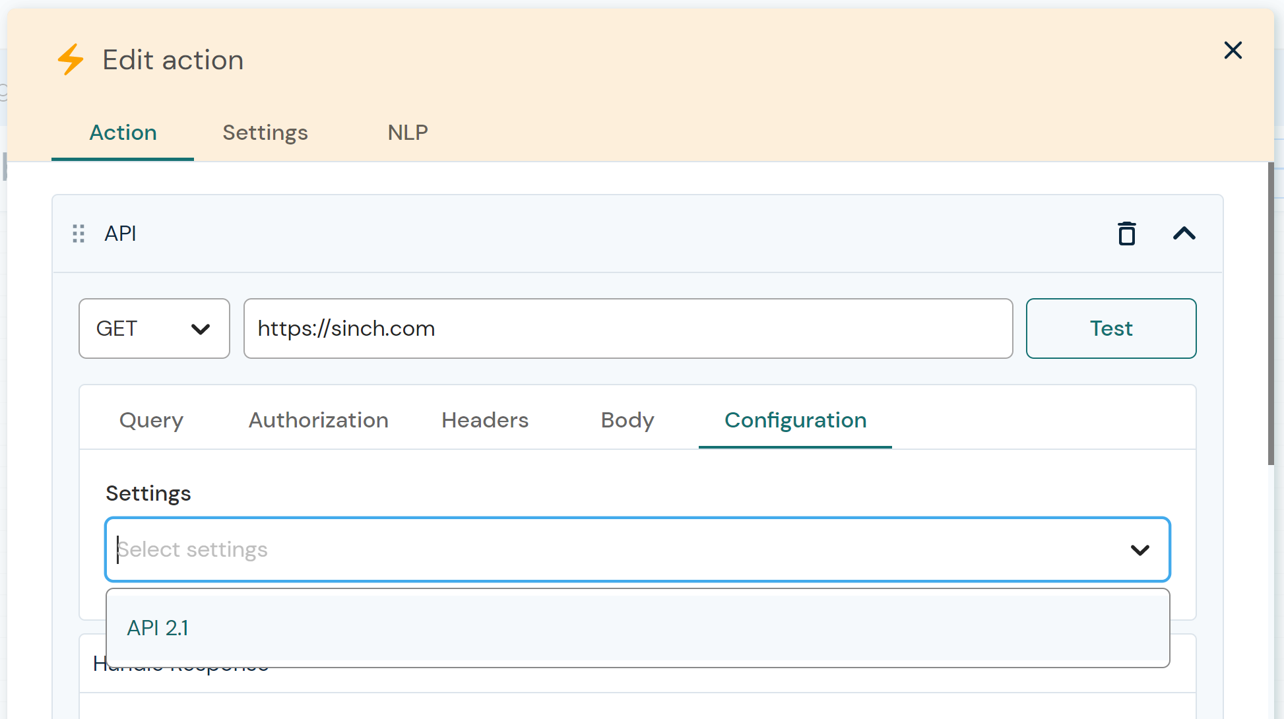
Task: Click the https://sinch.com URL field
Action: pos(627,328)
